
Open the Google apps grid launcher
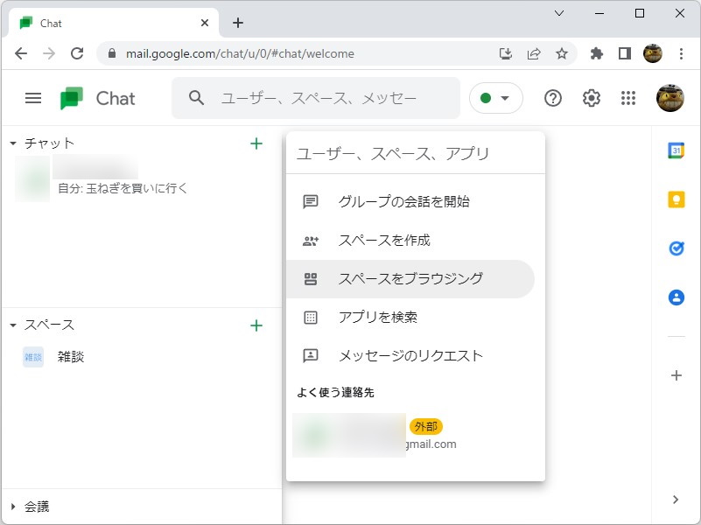628,98
